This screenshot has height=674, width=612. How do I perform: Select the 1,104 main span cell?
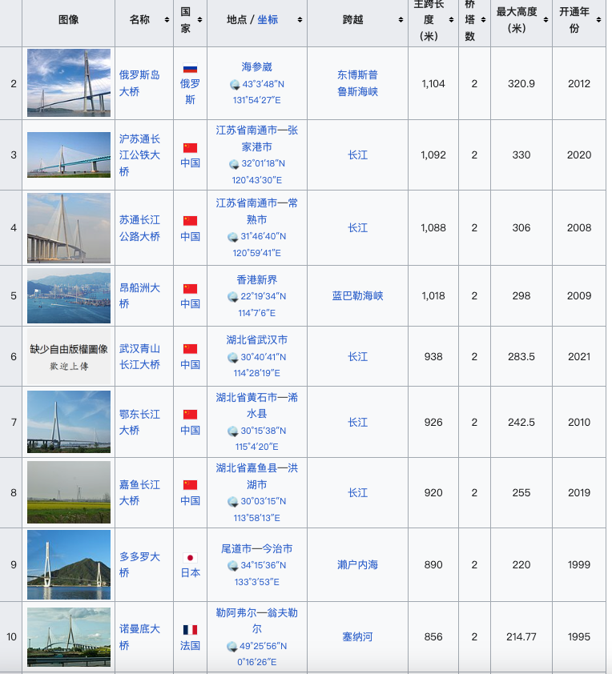coord(433,83)
